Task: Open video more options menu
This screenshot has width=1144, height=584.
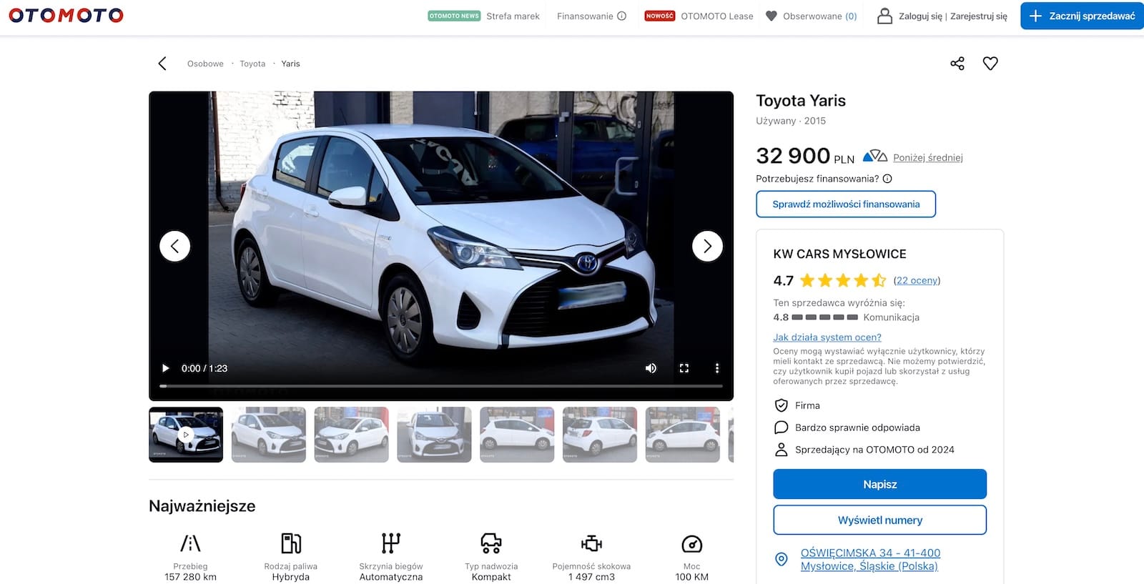Action: tap(717, 368)
